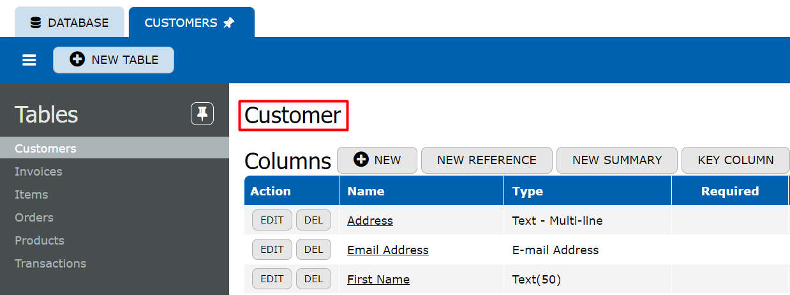Select Invoices in Tables list
Screen dimensions: 790x295
pos(114,171)
